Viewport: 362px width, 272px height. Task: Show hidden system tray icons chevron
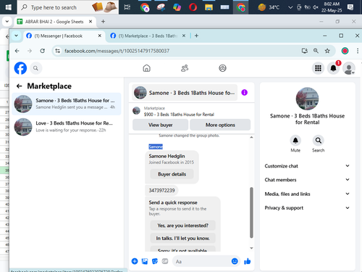tap(290, 7)
